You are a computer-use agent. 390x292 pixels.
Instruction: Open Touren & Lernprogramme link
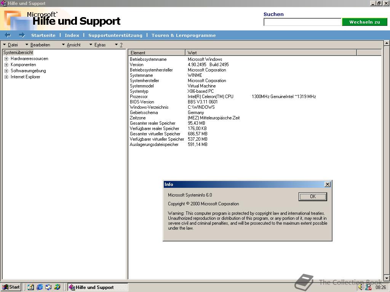coord(184,35)
